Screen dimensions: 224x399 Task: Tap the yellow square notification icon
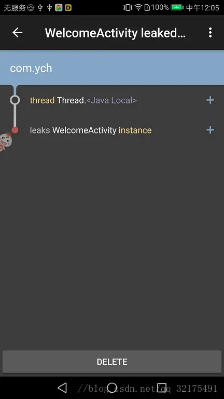68,8
